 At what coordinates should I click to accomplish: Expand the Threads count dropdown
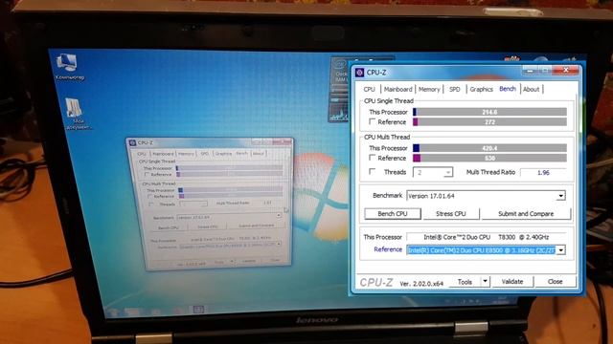448,172
